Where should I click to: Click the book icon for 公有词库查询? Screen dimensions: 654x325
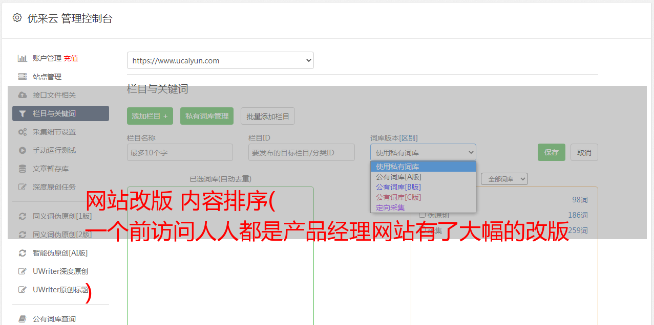pyautogui.click(x=23, y=319)
